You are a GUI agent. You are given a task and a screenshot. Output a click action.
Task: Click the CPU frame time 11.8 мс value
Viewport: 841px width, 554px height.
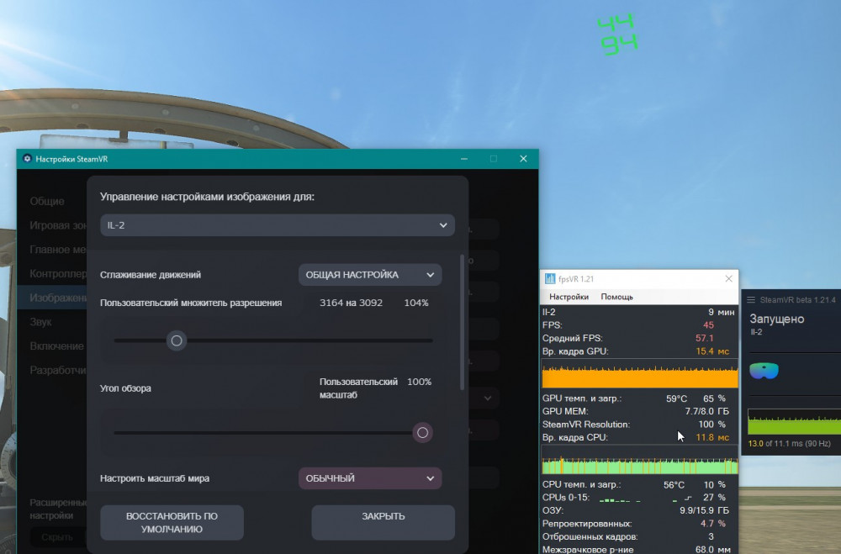[x=712, y=438]
